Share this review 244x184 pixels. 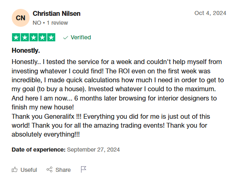(58, 170)
